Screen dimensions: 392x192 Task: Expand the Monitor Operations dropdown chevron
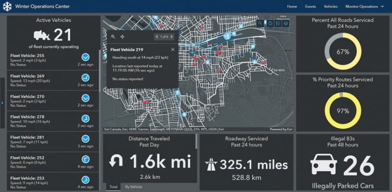[382, 7]
